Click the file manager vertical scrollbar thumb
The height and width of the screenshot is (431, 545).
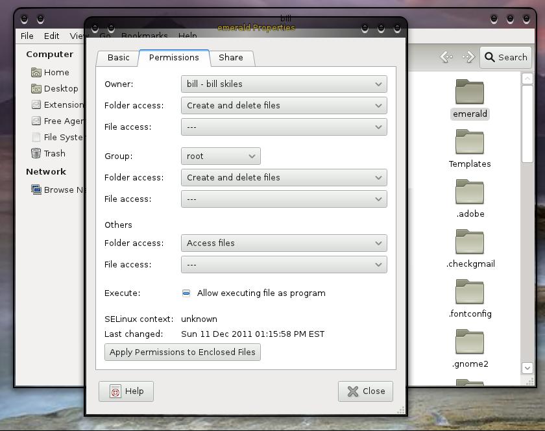click(527, 124)
